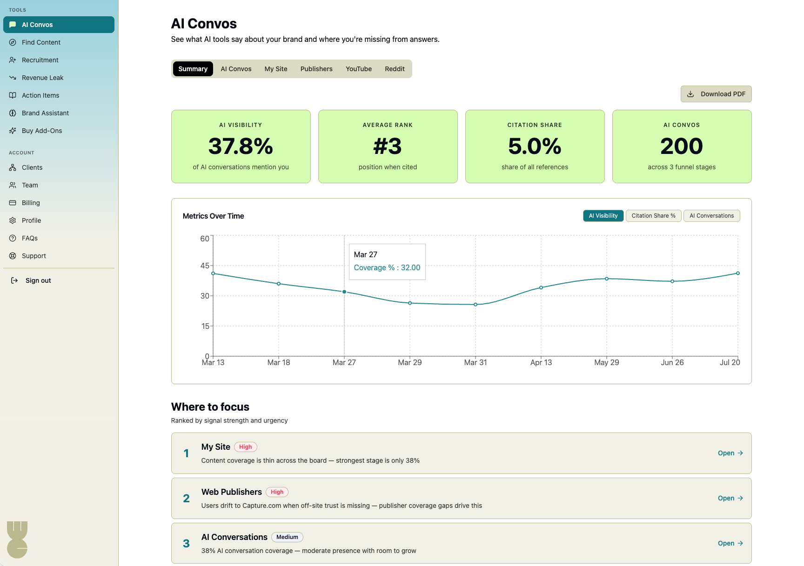Select the Reddit tab

395,69
